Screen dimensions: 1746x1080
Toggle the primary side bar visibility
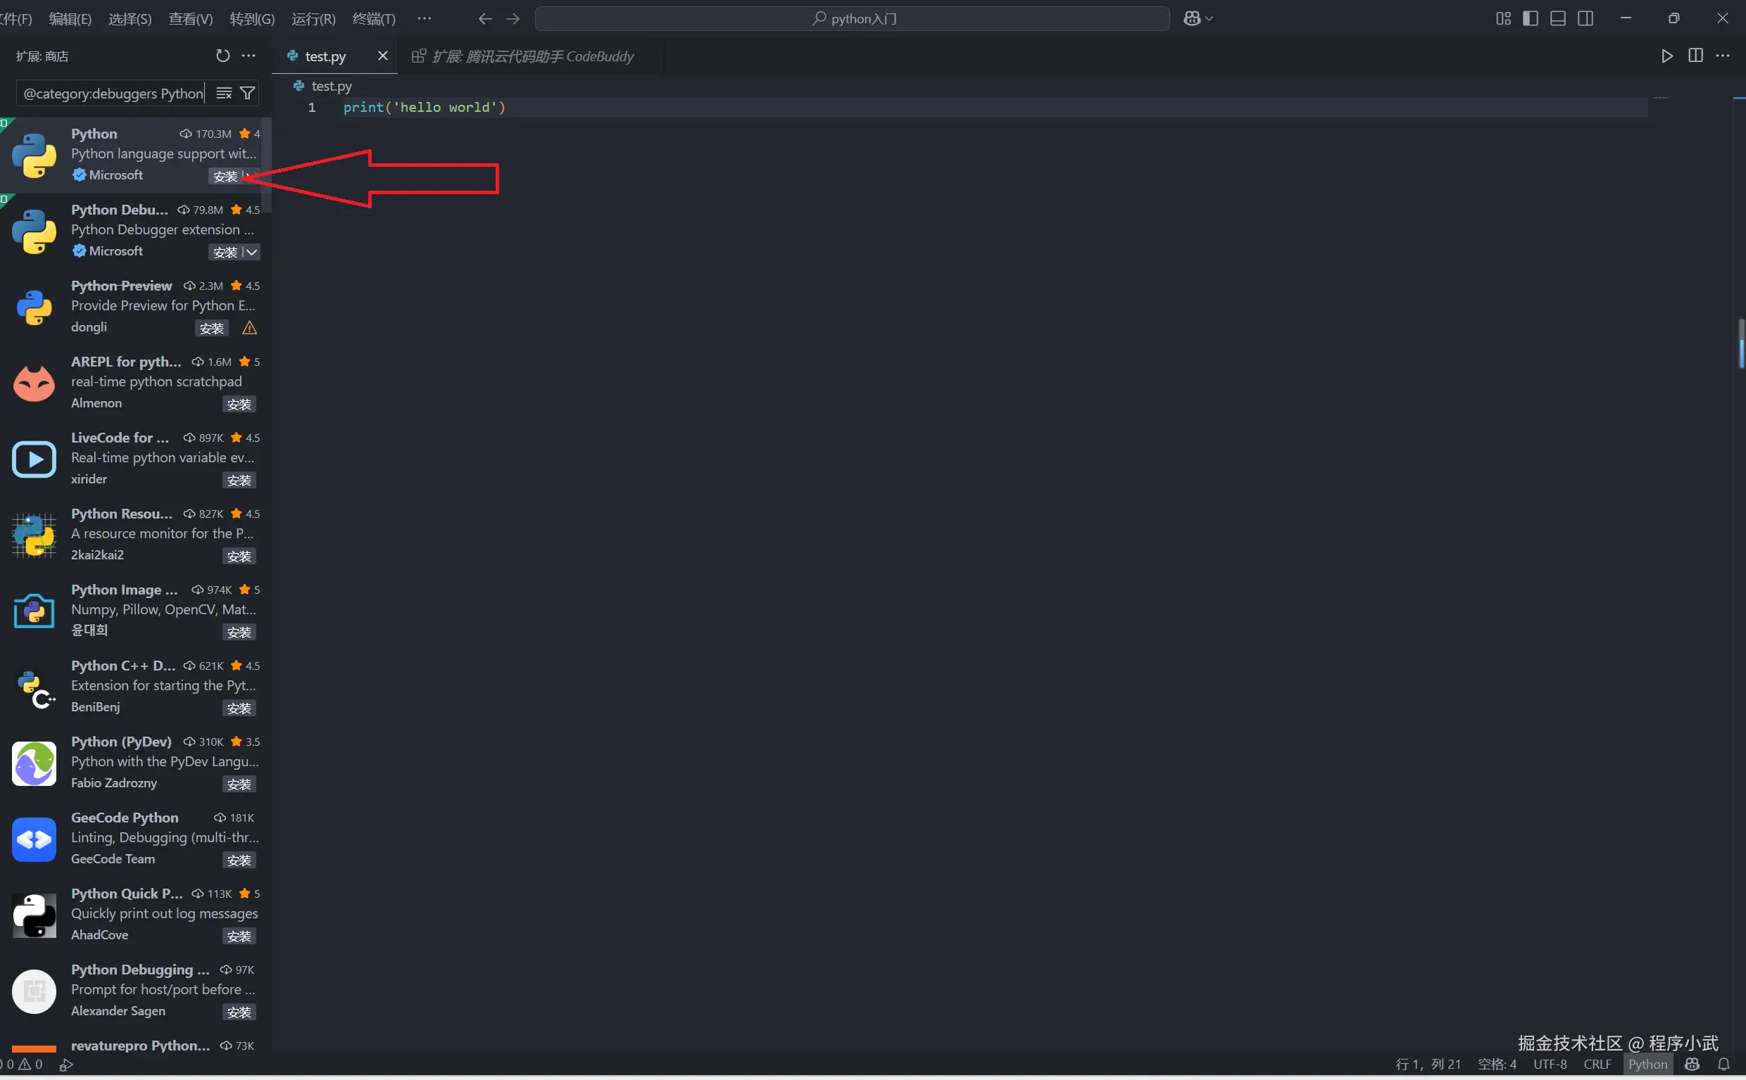pyautogui.click(x=1530, y=18)
